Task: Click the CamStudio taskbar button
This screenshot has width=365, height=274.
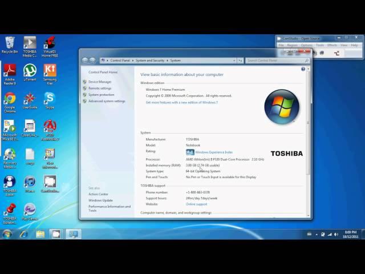Action: click(x=56, y=234)
